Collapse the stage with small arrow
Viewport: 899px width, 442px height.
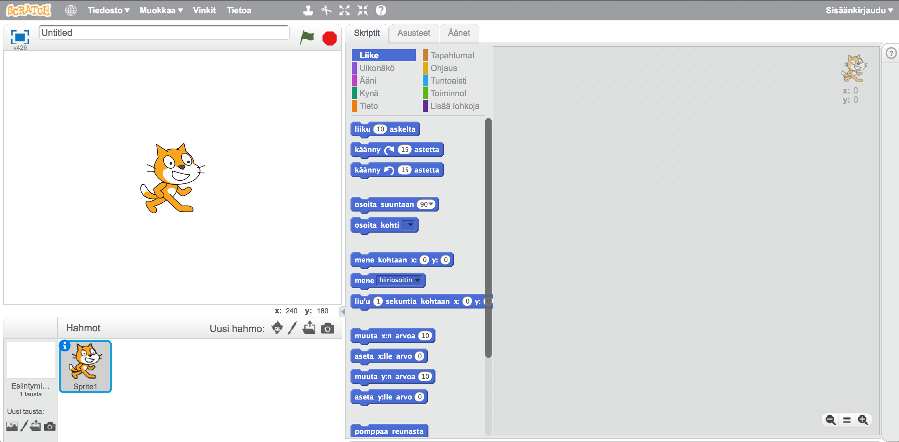[343, 312]
